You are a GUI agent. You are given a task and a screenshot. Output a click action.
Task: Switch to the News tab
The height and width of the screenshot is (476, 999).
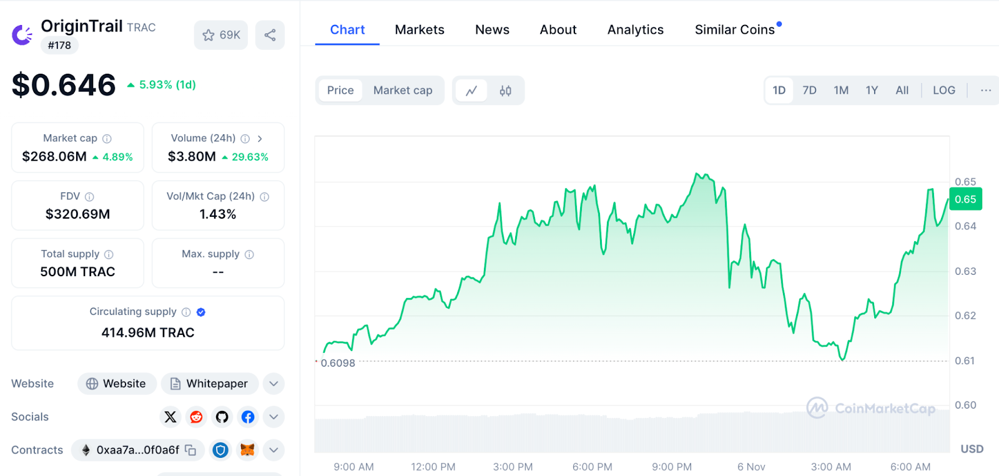pyautogui.click(x=492, y=30)
